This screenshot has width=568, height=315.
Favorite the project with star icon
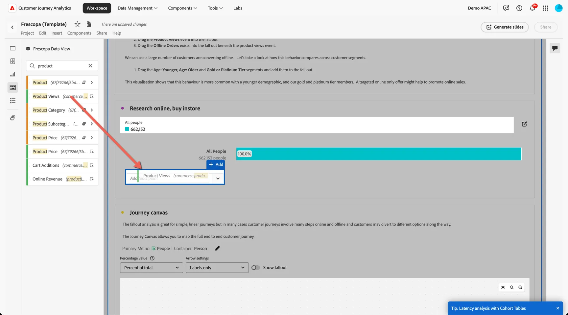tap(77, 24)
